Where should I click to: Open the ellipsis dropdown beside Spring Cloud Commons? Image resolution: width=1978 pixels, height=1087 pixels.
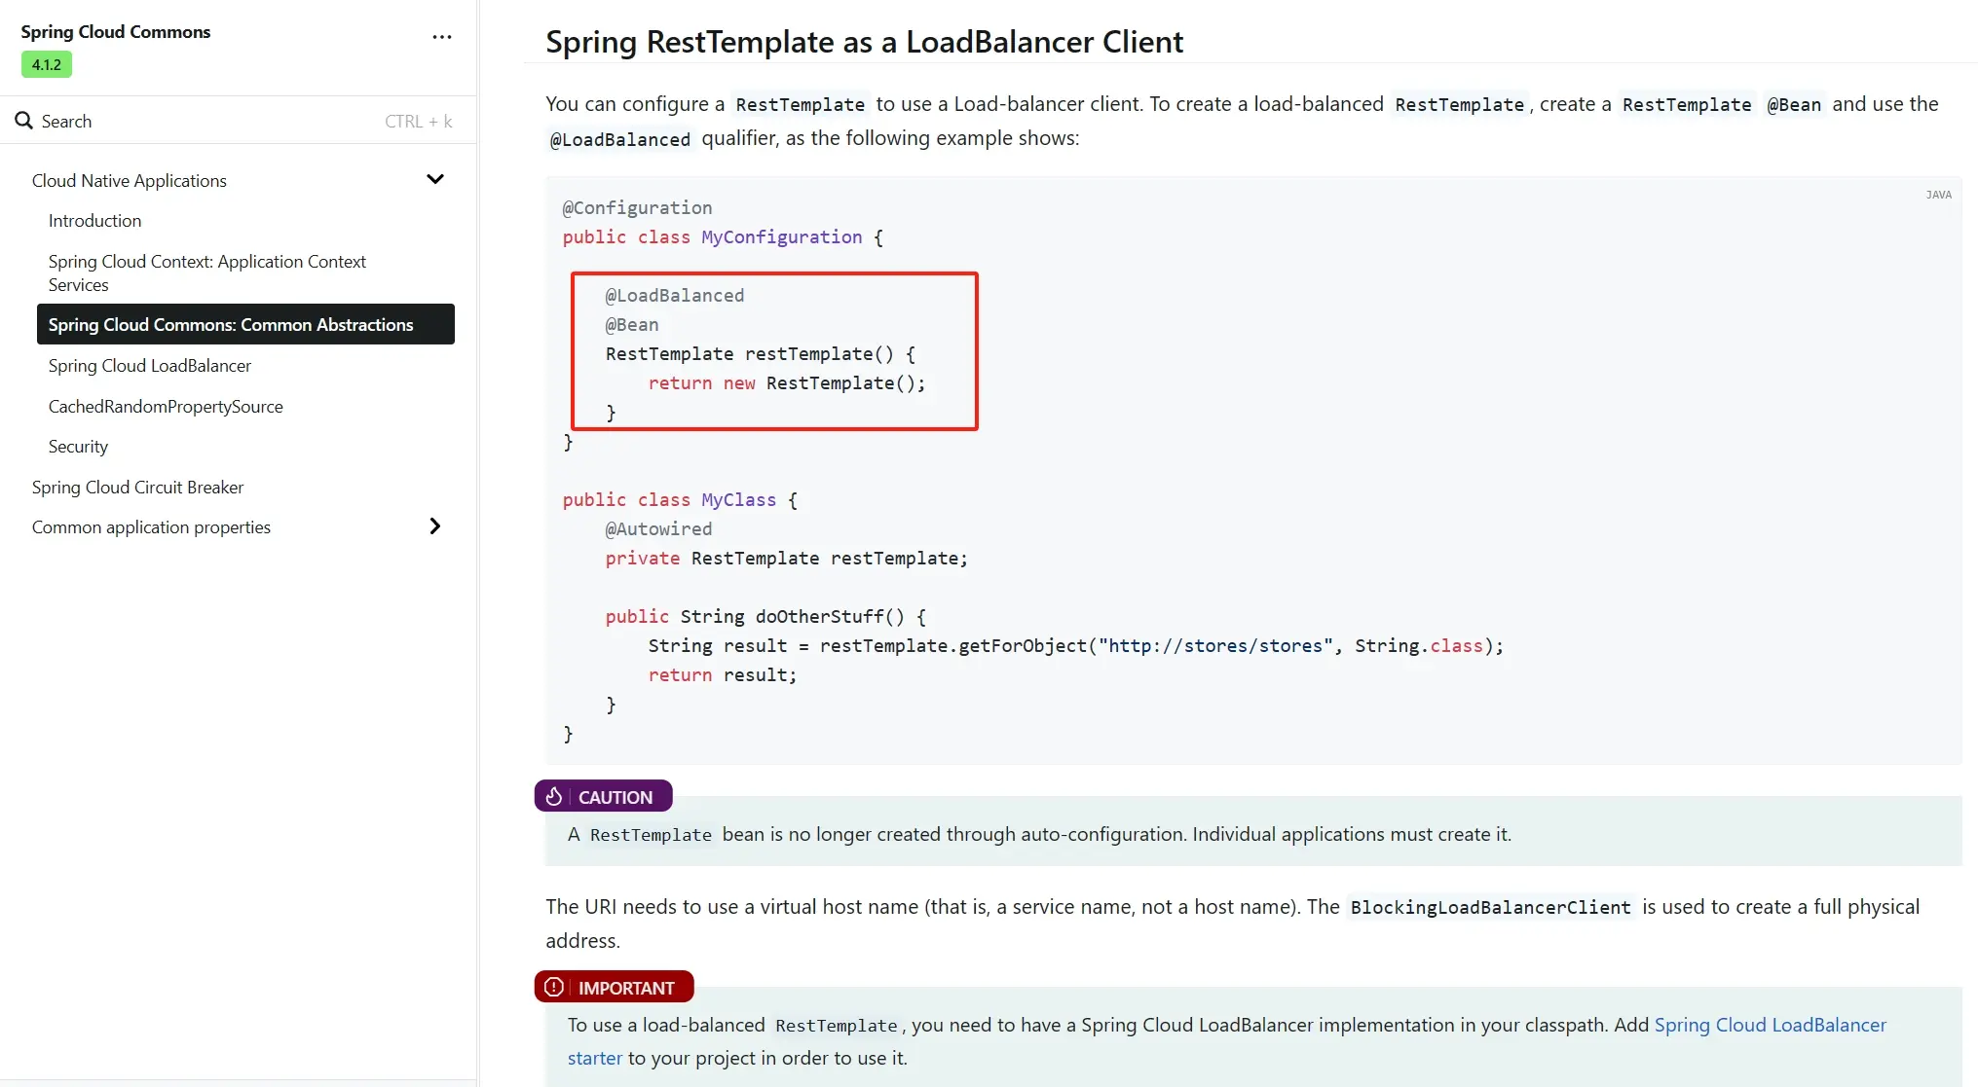tap(441, 36)
